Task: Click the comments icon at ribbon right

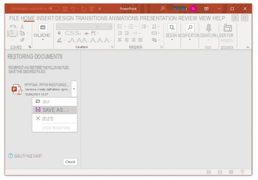Action: coord(244,18)
